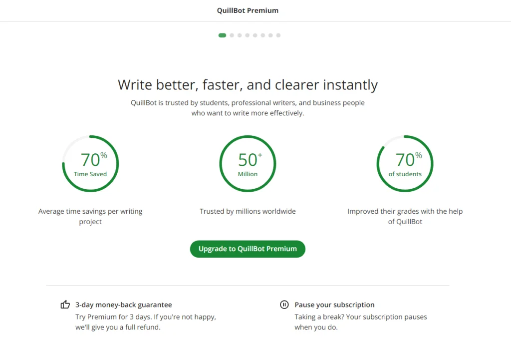This screenshot has height=352, width=511.
Task: Jump to the third carousel dot
Action: (x=240, y=35)
